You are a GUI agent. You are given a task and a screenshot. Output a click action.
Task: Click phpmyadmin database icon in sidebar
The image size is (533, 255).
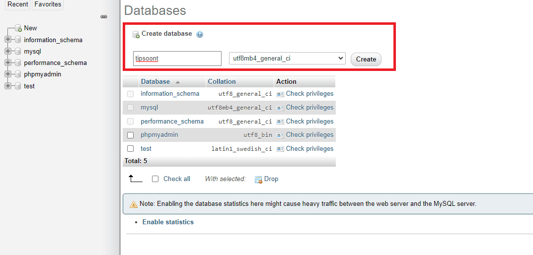18,74
